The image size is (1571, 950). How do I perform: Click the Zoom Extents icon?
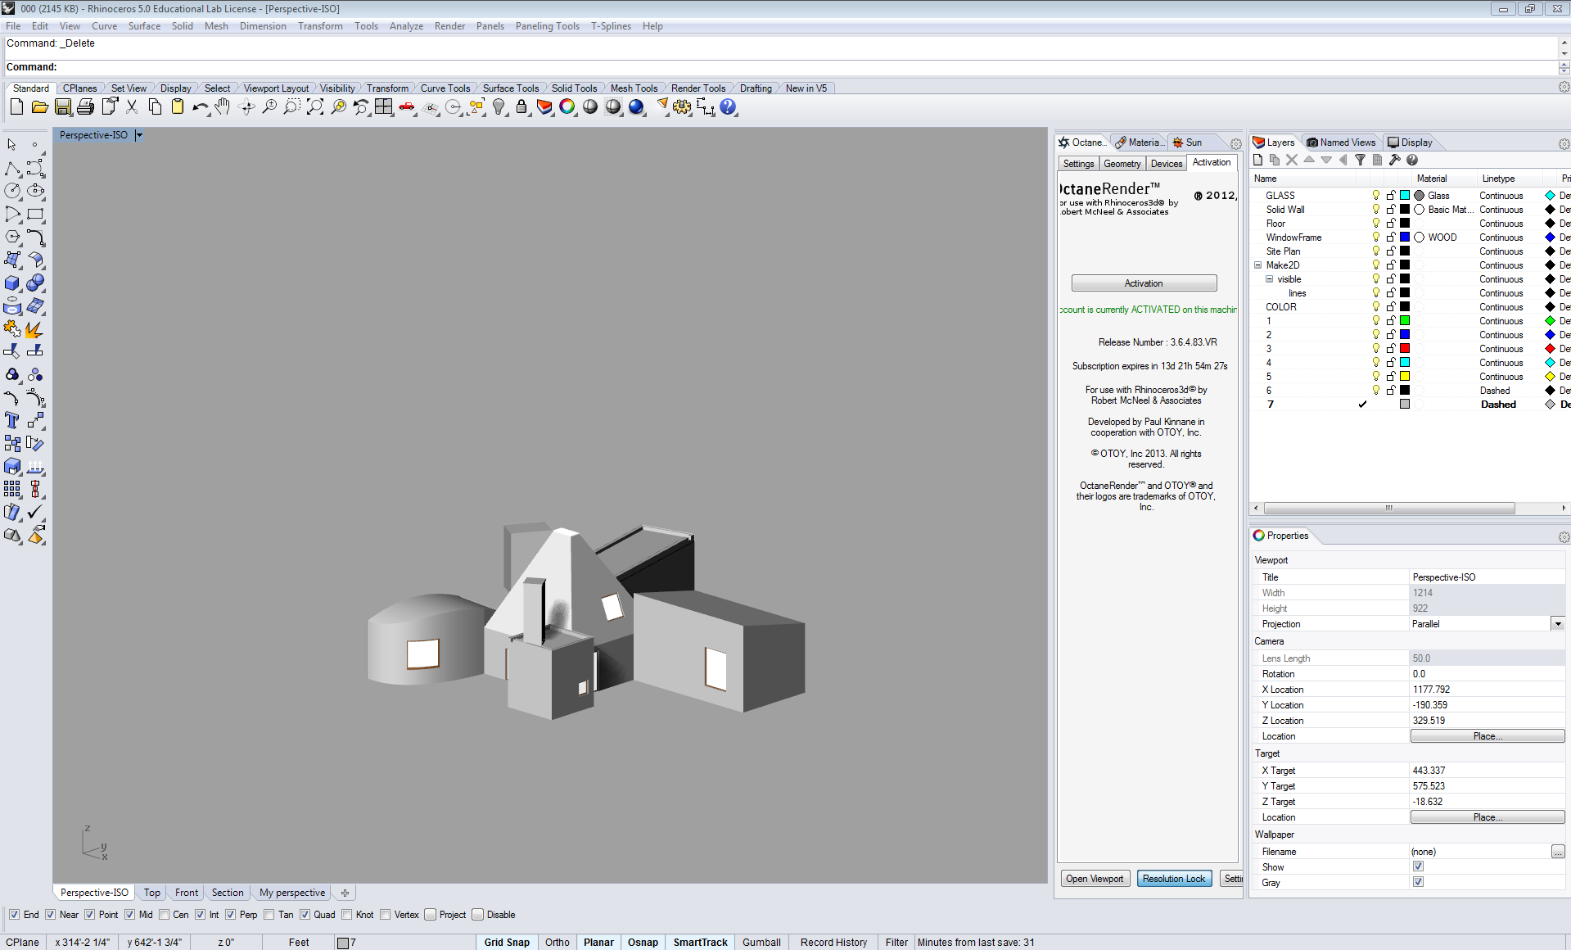point(314,107)
